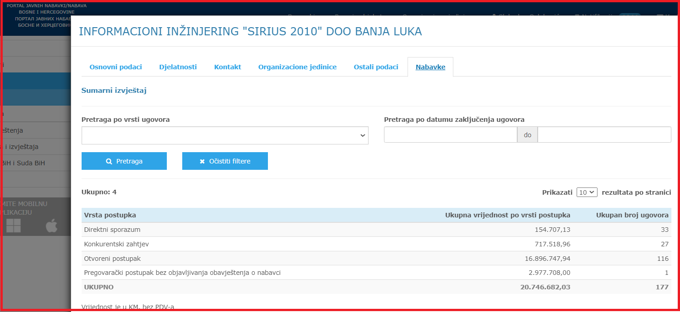Click the UKUPNO total row label
This screenshot has height=312, width=680.
click(99, 287)
